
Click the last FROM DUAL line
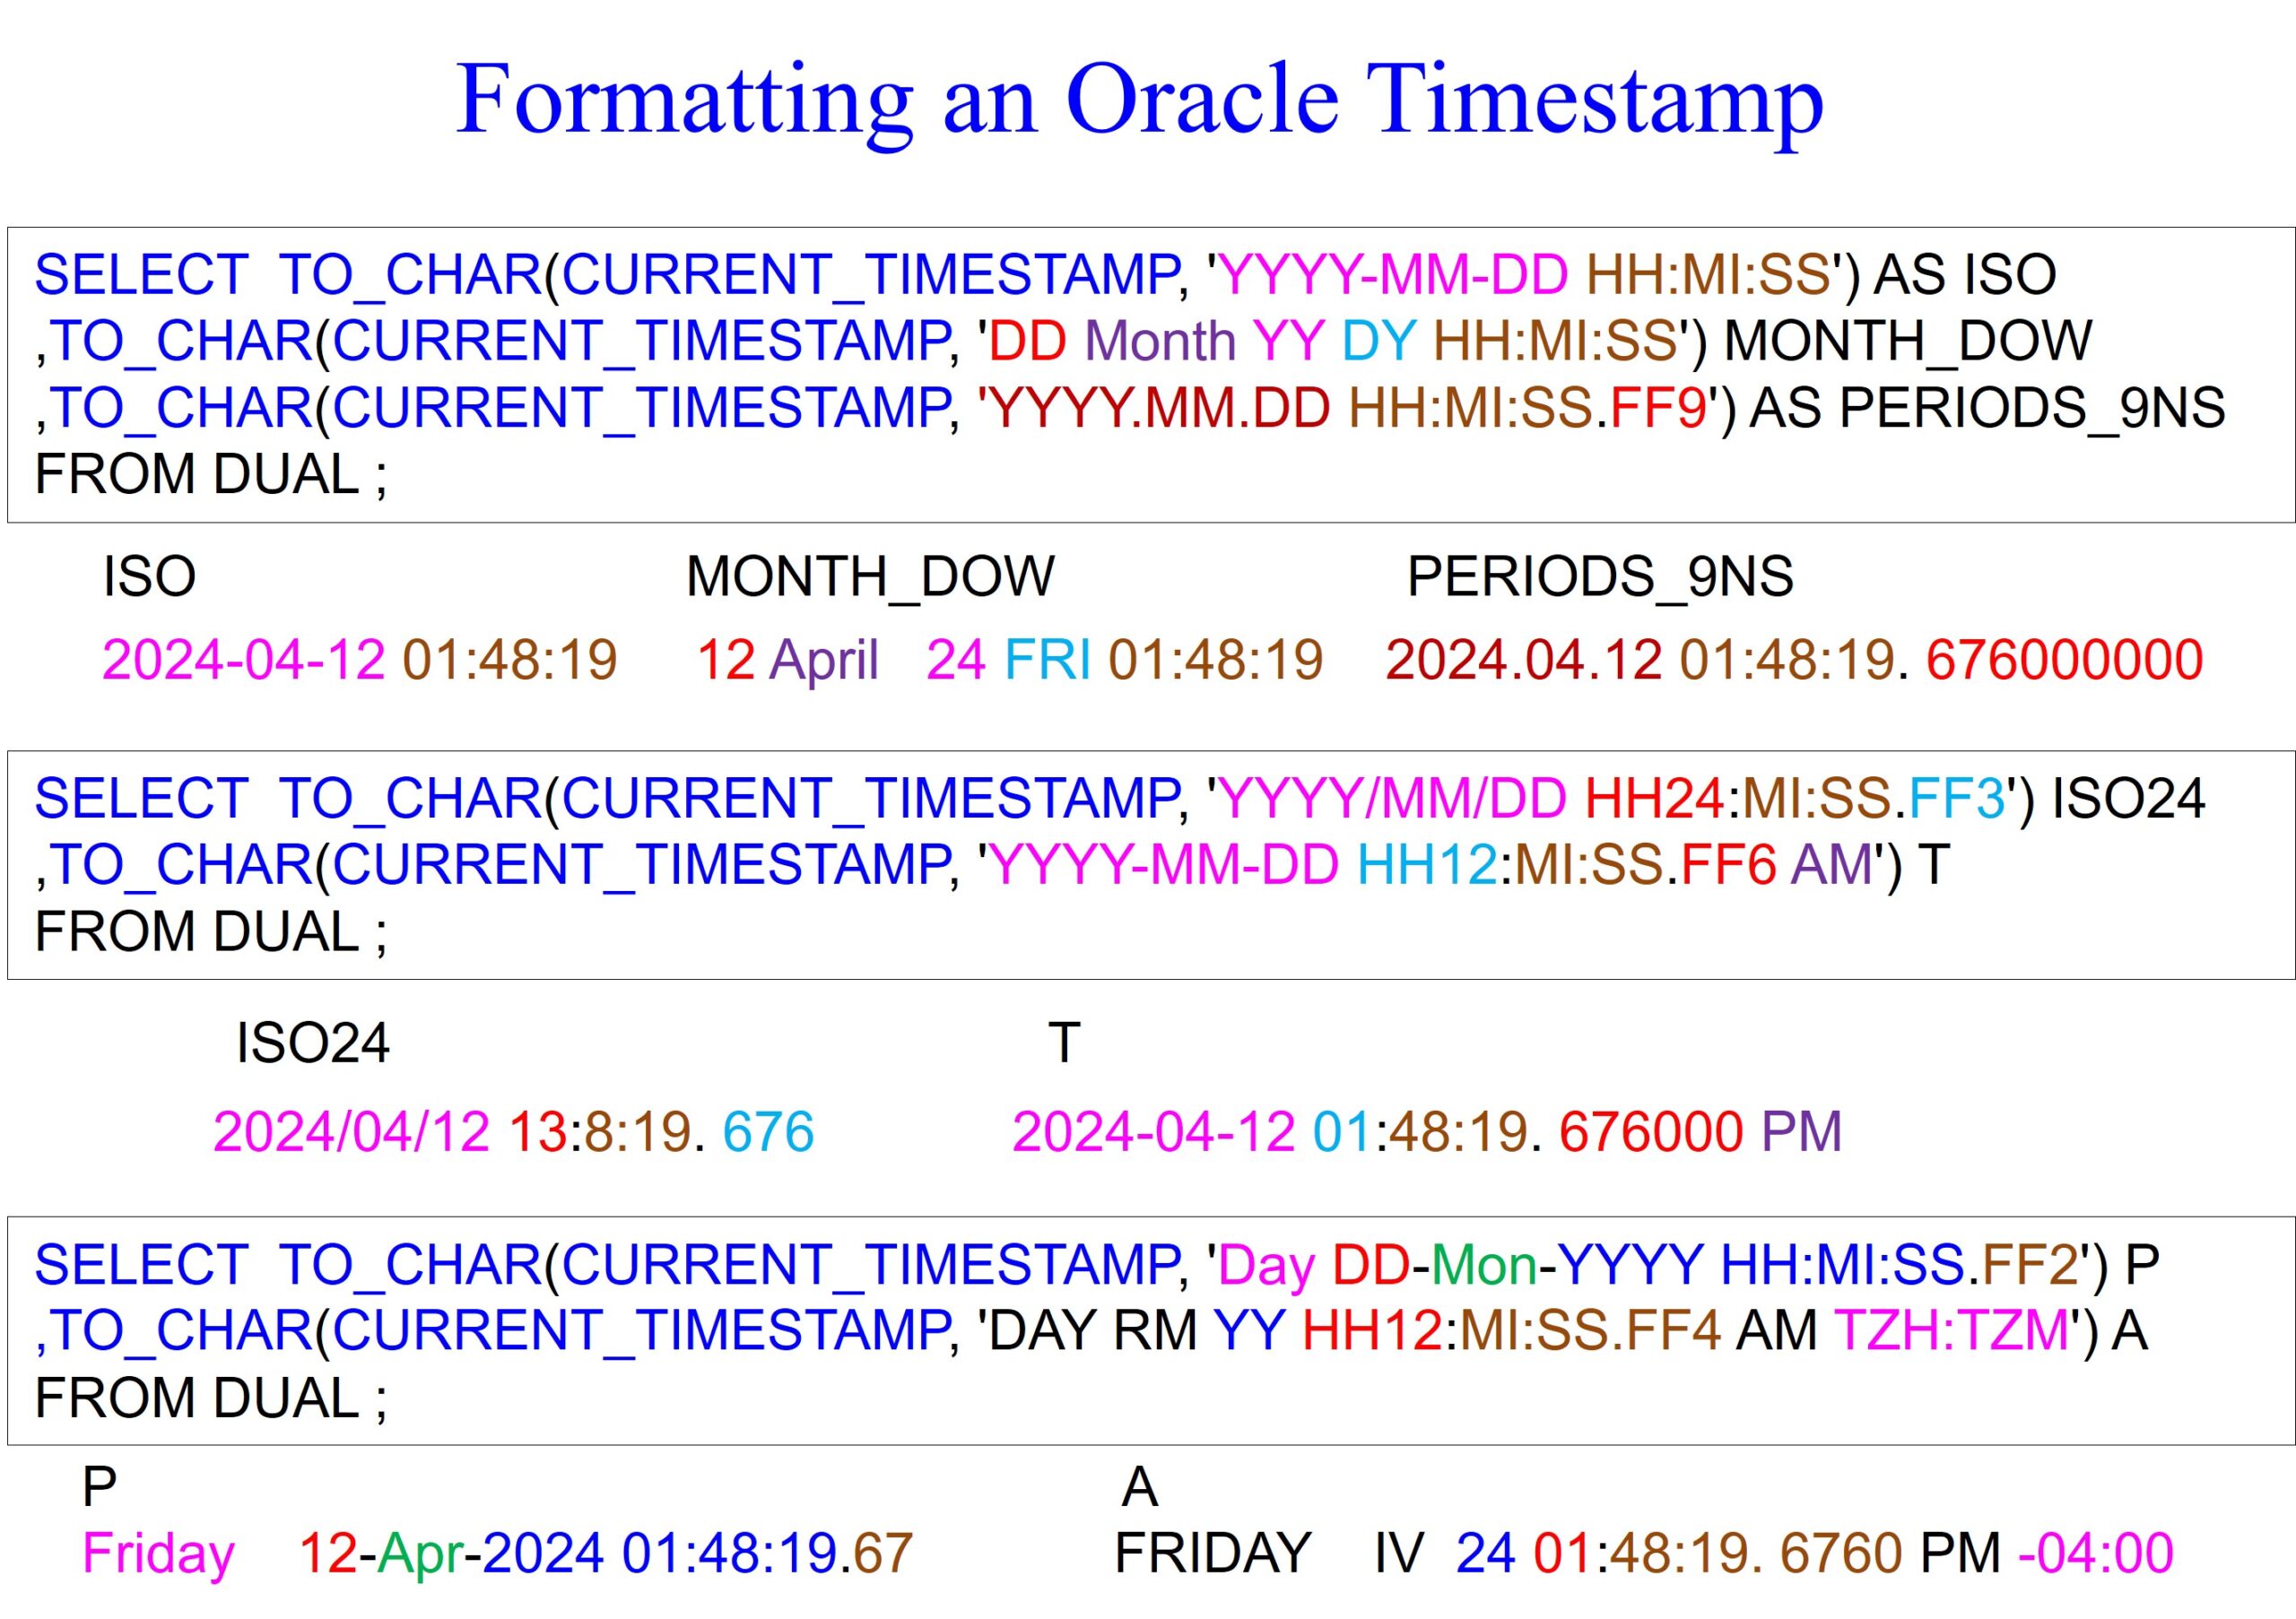click(x=210, y=1398)
